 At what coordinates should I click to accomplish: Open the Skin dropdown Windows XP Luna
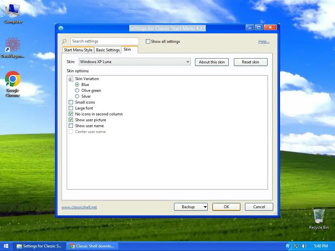[x=134, y=62]
